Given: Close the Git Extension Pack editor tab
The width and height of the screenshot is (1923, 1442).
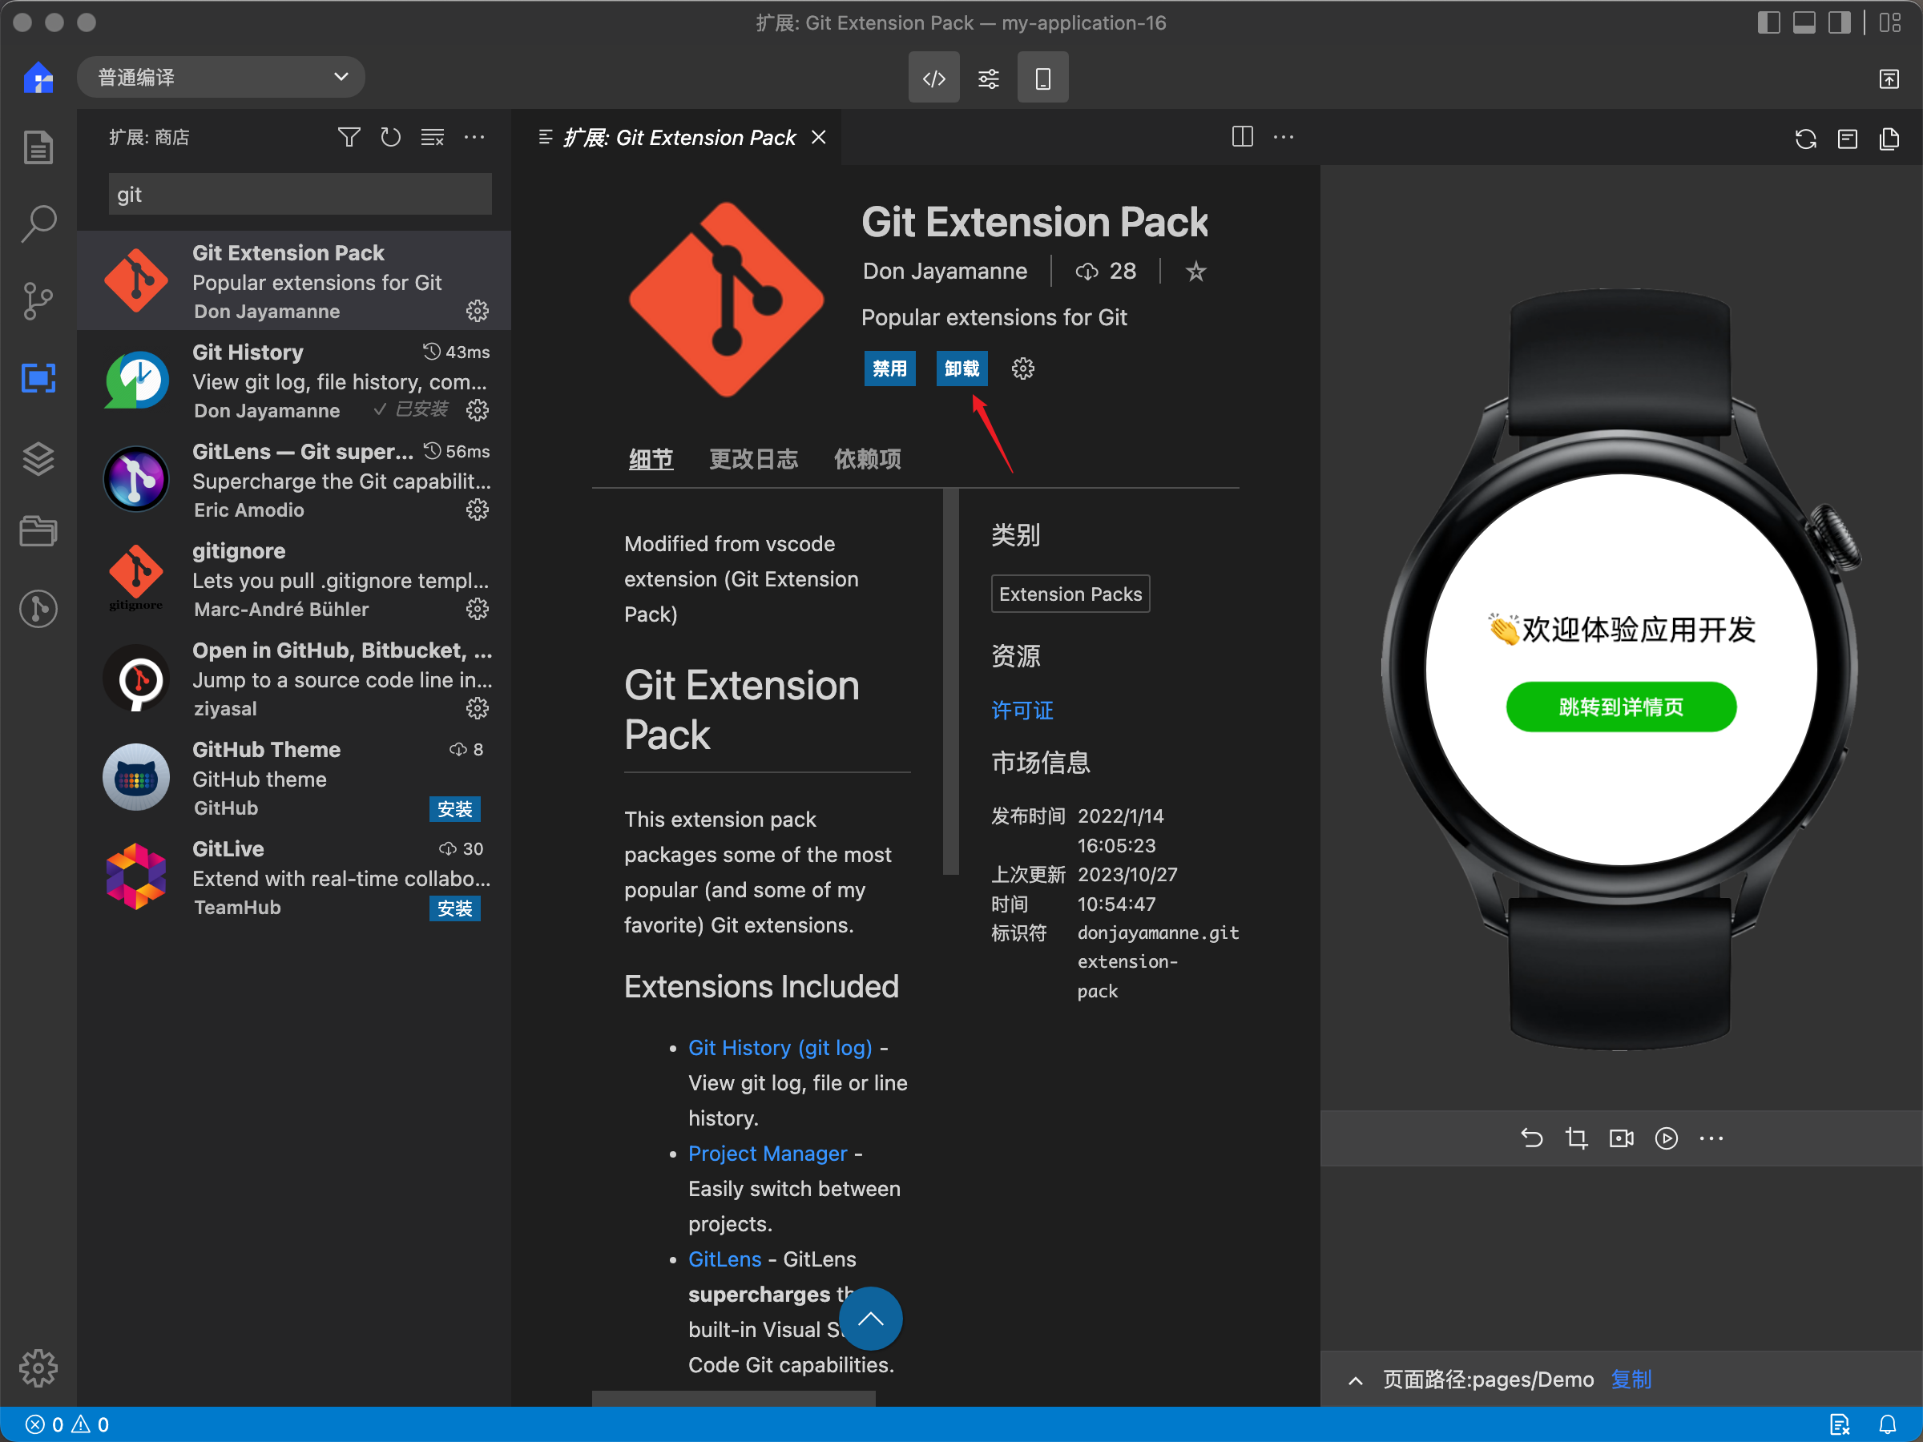Looking at the screenshot, I should coord(818,137).
